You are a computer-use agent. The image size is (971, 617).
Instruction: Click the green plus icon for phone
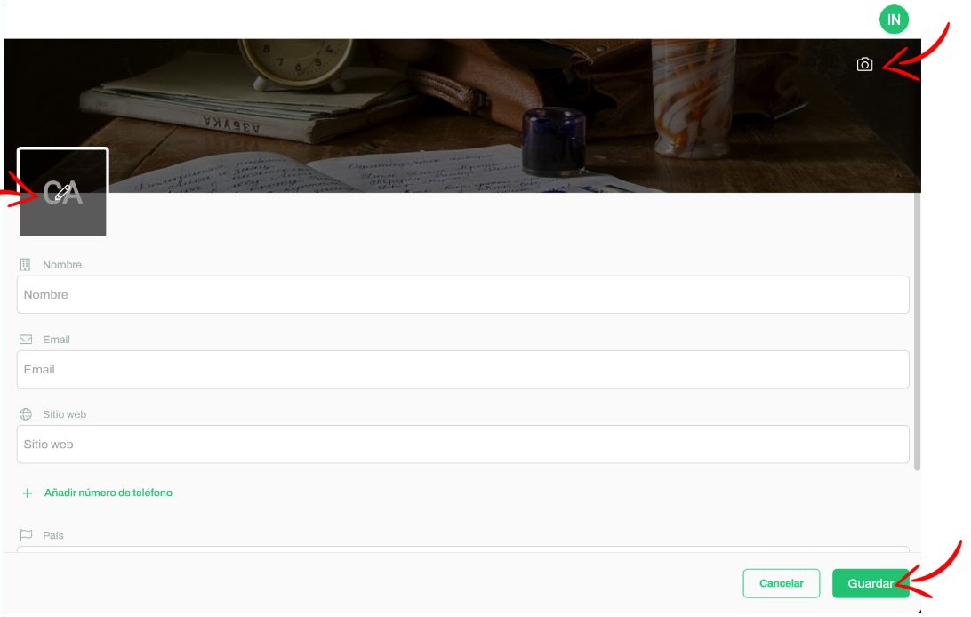pyautogui.click(x=28, y=493)
